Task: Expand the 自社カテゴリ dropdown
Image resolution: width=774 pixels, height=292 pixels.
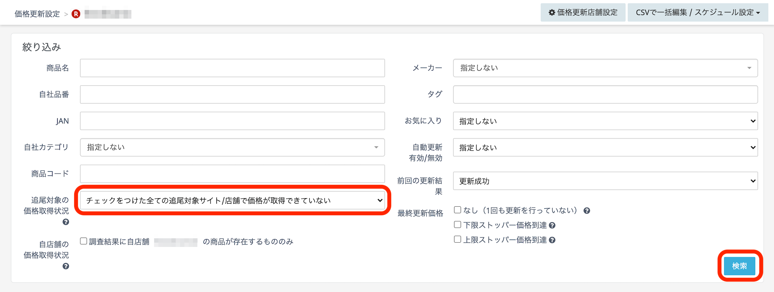Action: pyautogui.click(x=232, y=147)
